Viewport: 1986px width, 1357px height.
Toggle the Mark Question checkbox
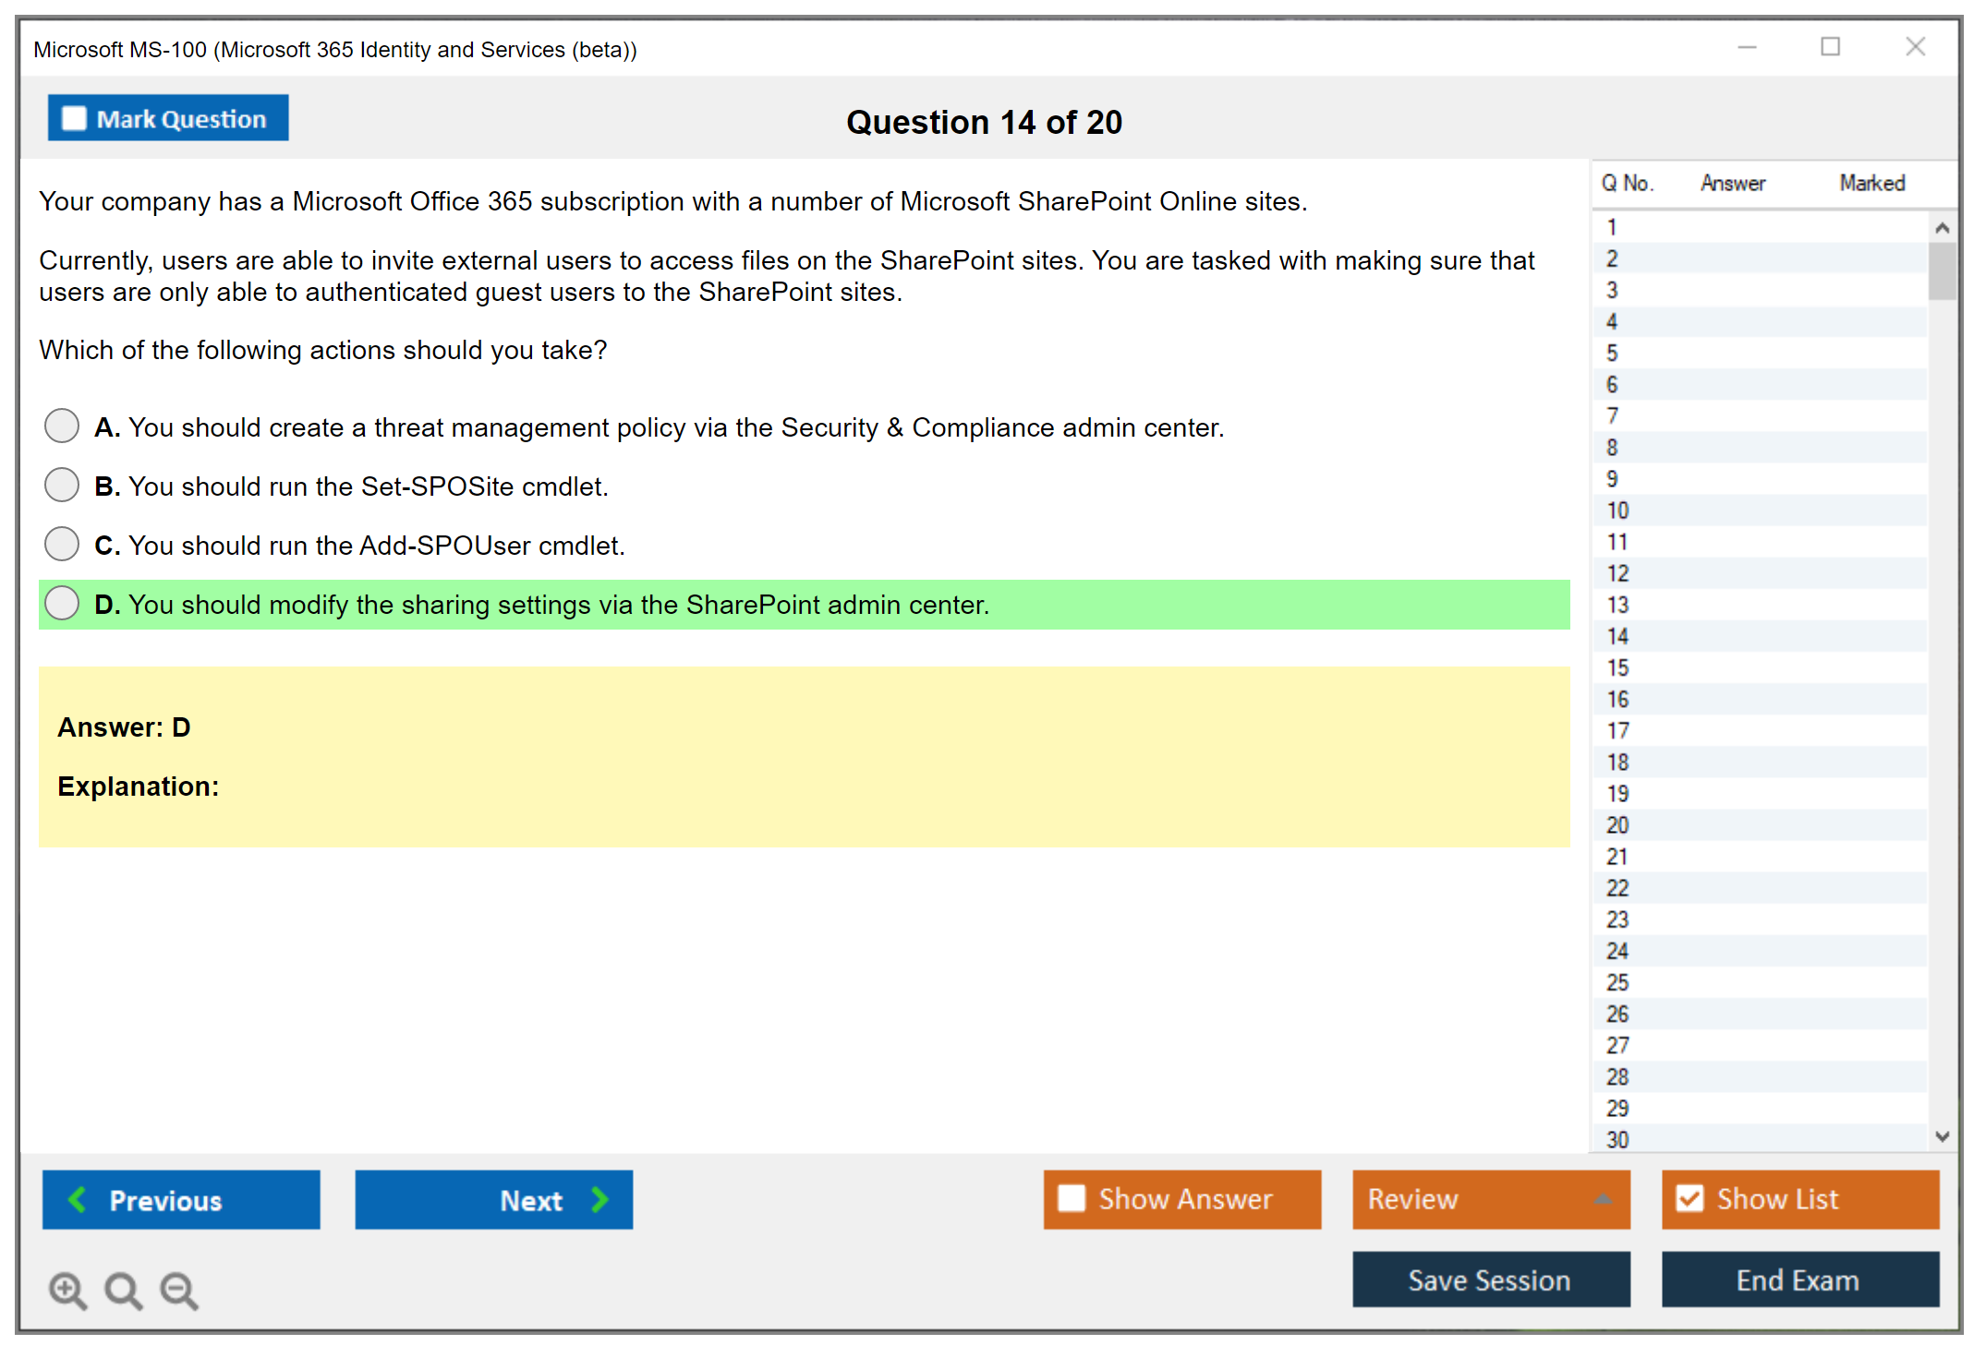[74, 119]
